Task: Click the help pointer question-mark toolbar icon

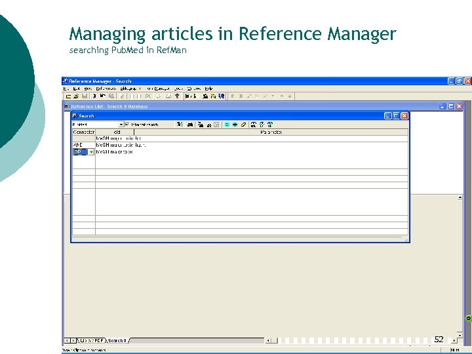Action: [x=177, y=96]
